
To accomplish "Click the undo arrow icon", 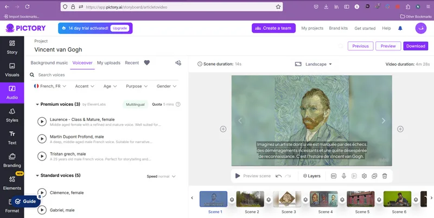I will (x=278, y=176).
